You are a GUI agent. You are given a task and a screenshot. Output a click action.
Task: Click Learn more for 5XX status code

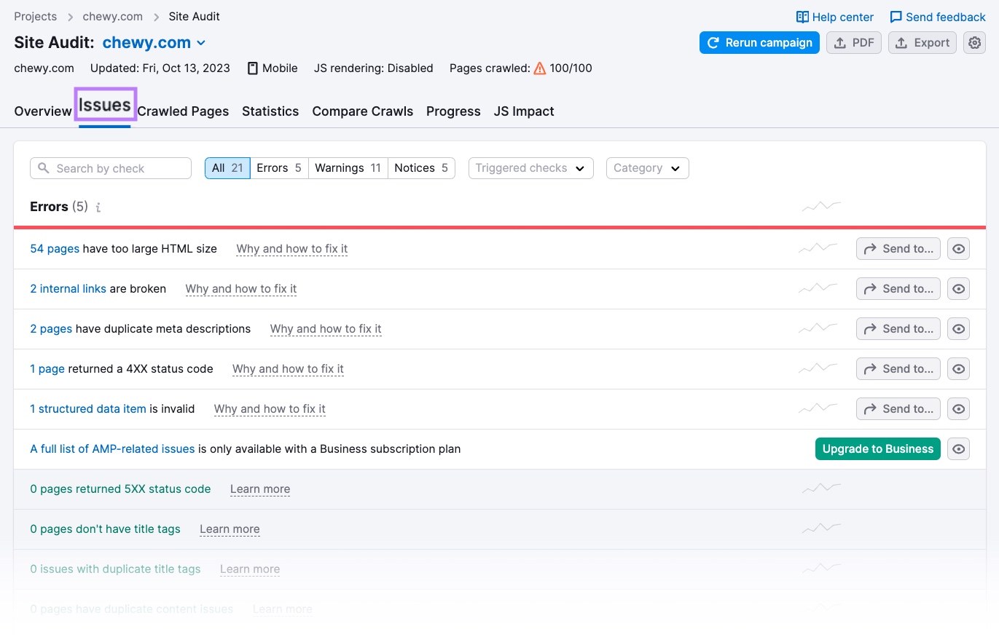(260, 489)
